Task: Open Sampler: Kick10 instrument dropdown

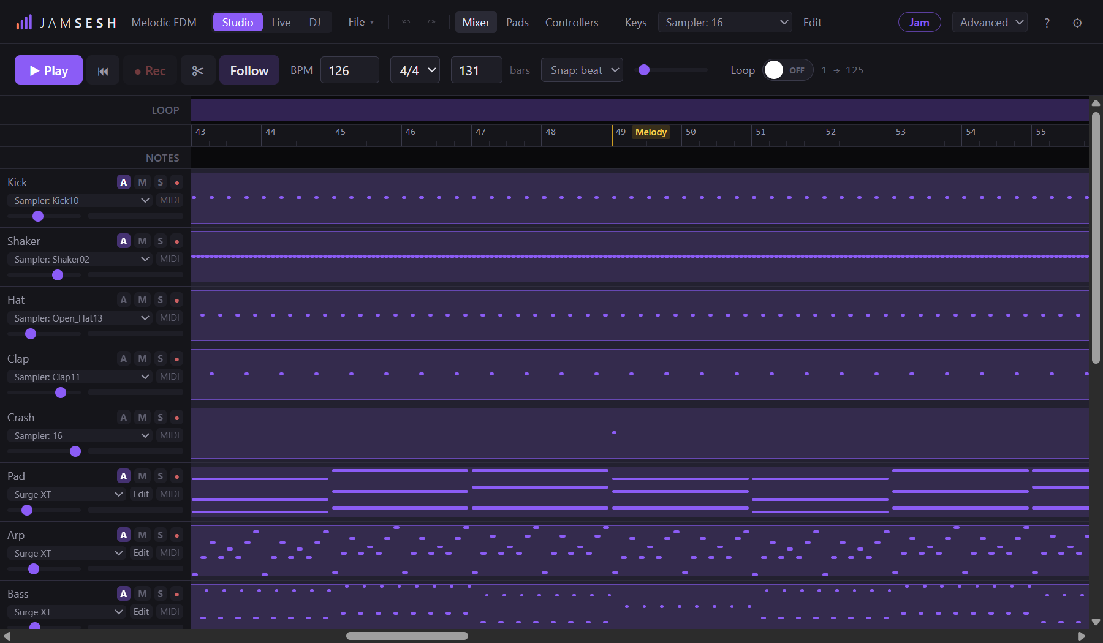Action: click(80, 201)
